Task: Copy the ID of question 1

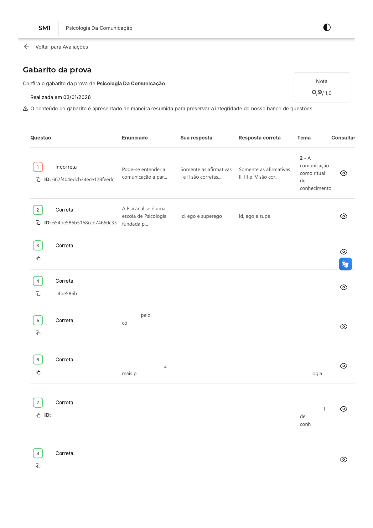Action: (38, 180)
